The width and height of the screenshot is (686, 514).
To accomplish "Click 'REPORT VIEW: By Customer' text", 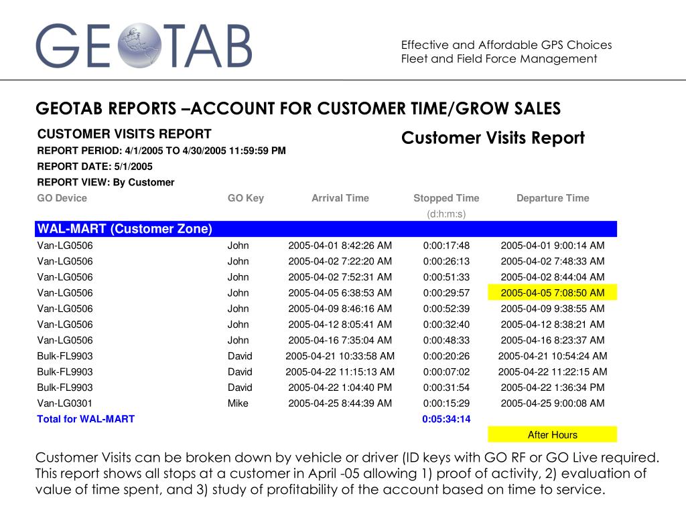I will coord(106,182).
